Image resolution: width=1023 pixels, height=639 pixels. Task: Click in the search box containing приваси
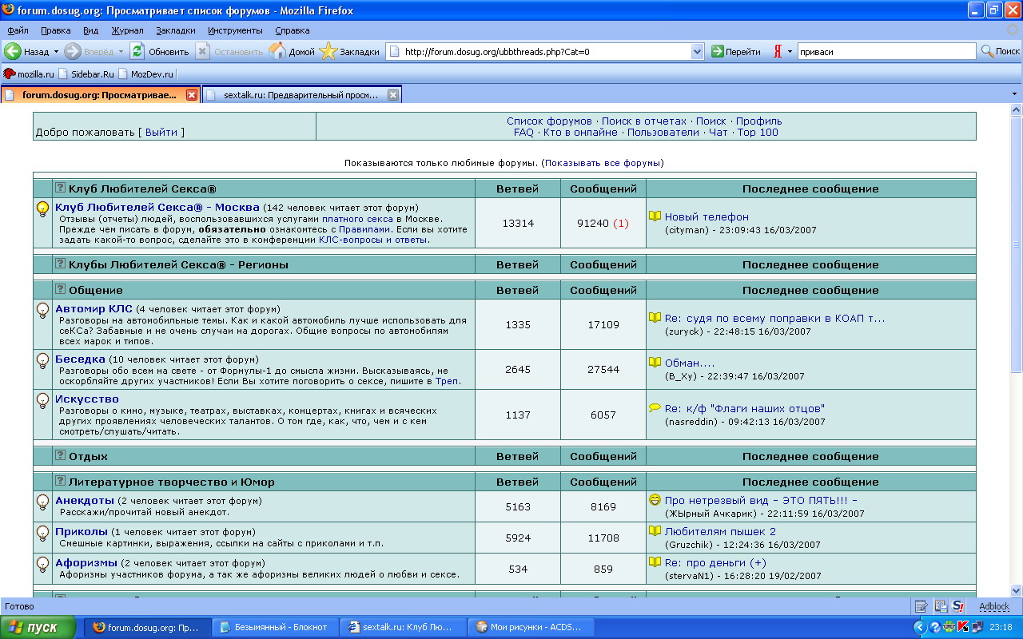(886, 51)
